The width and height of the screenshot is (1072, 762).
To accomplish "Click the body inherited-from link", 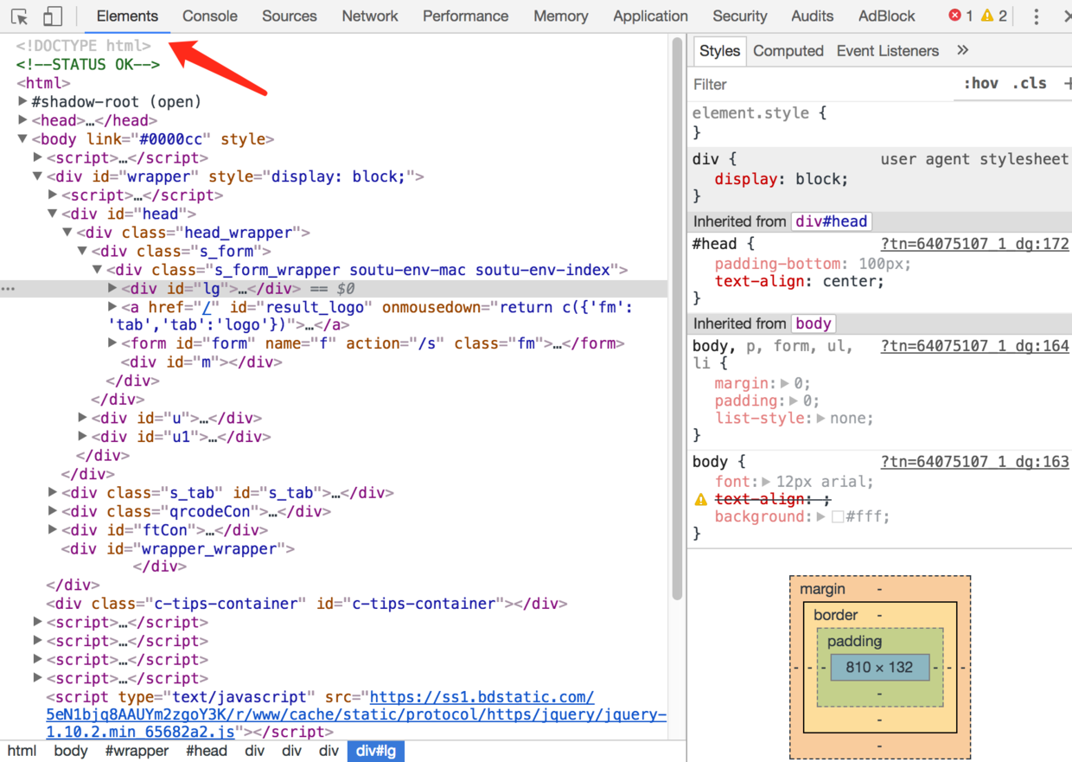I will tap(814, 323).
